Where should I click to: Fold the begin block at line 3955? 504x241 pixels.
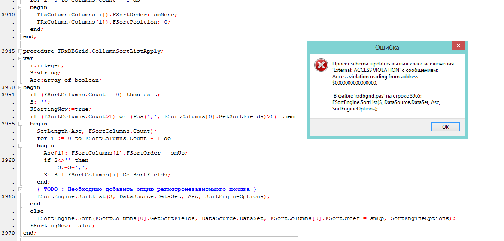pos(20,124)
